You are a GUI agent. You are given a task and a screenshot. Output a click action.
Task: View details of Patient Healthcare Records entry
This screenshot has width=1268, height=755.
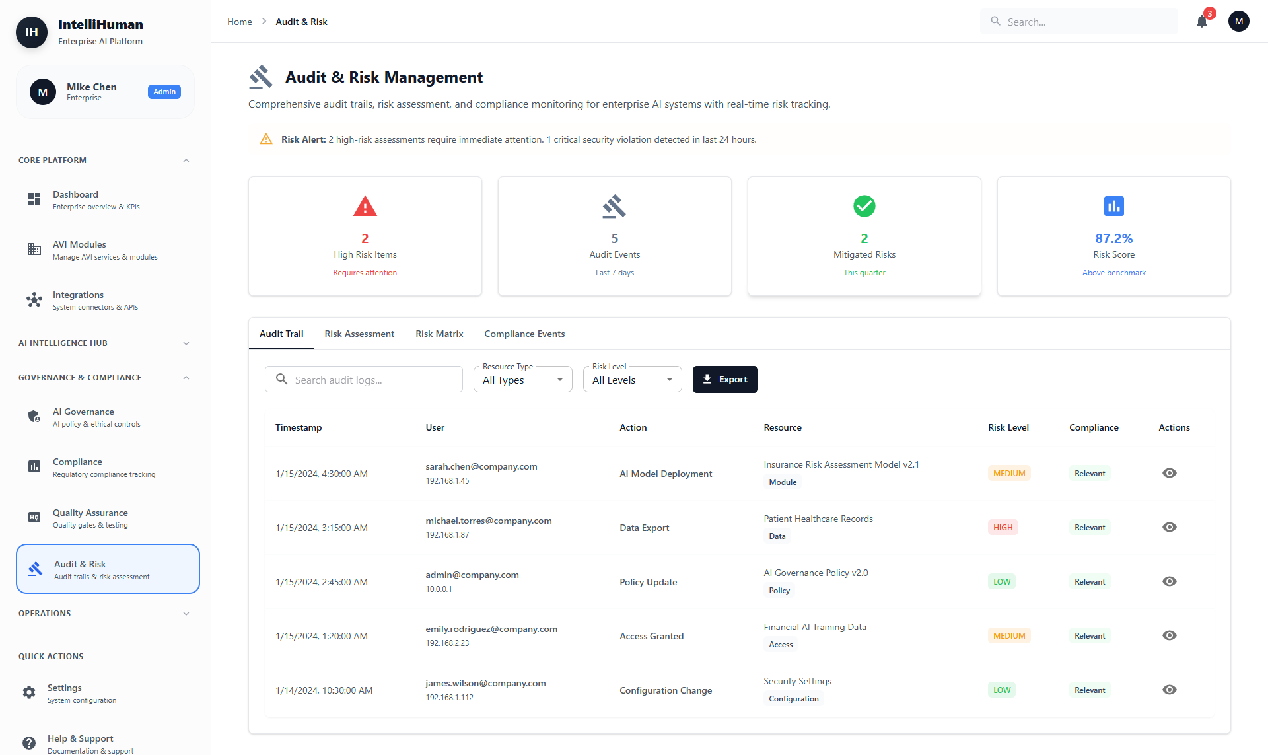(1170, 527)
